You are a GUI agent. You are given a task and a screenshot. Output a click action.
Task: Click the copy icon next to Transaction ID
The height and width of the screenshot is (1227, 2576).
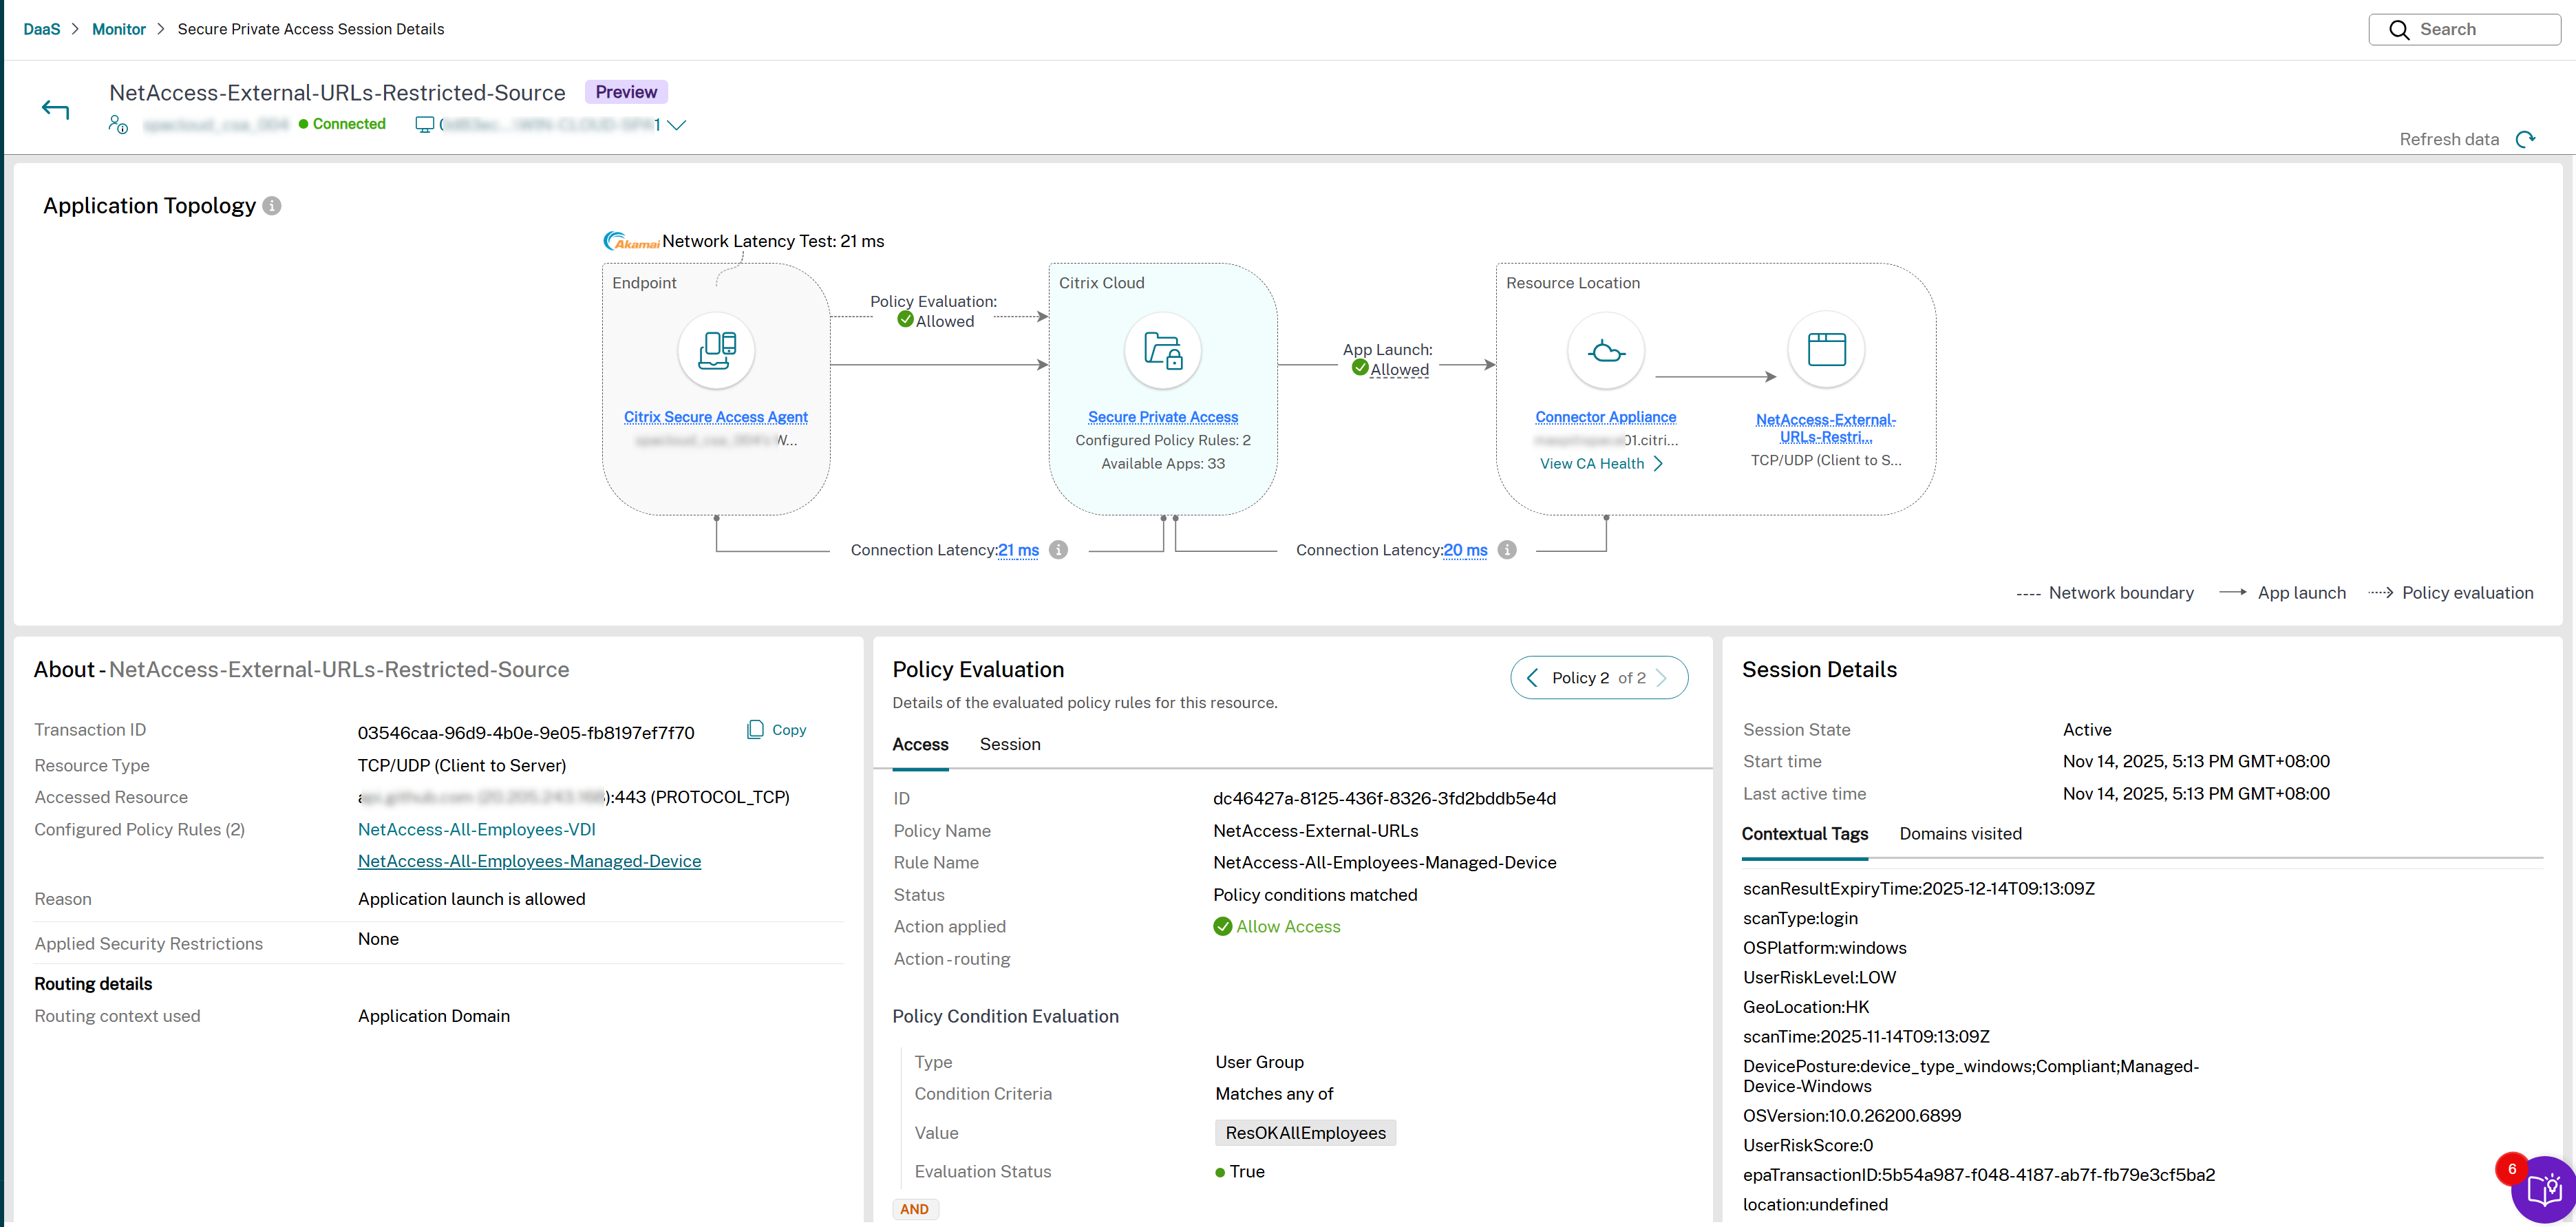pyautogui.click(x=755, y=730)
